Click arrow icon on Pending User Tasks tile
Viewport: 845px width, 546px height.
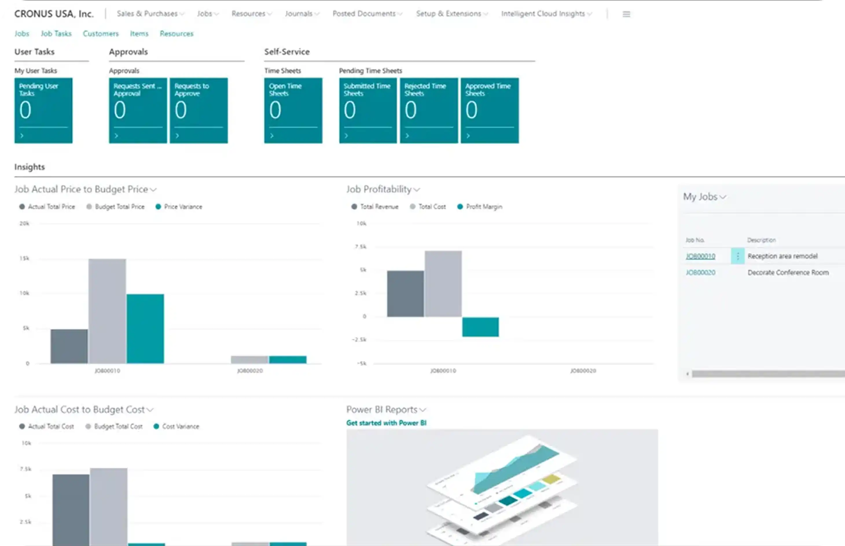(22, 136)
